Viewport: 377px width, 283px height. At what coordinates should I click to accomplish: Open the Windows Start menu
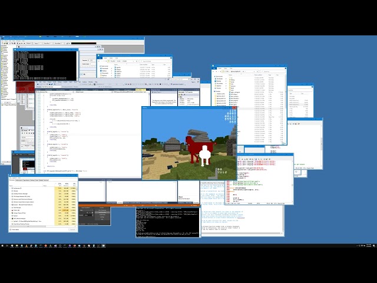(2, 246)
